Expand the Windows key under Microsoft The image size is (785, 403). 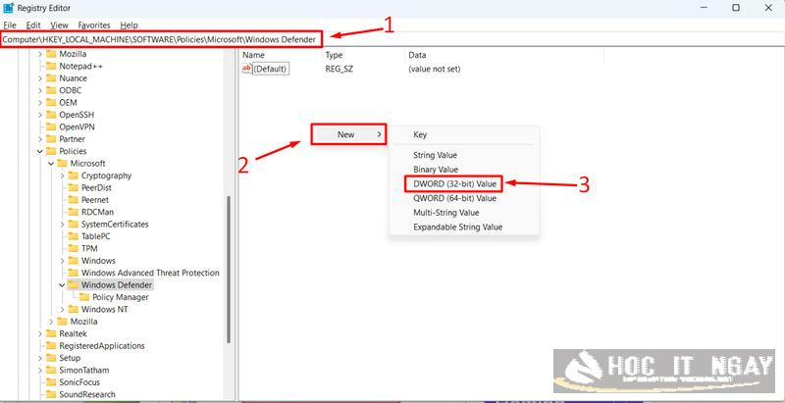[x=62, y=261]
